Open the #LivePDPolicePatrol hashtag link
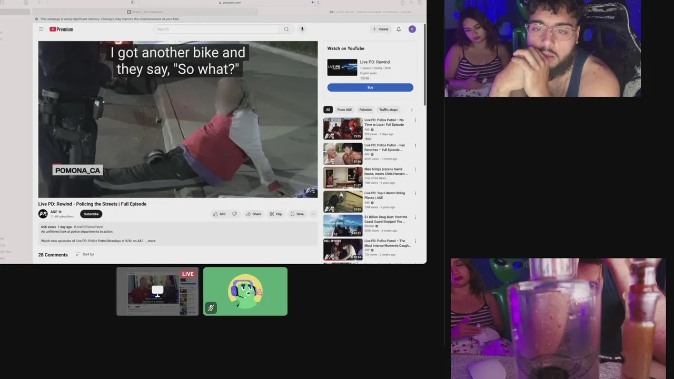 point(88,227)
